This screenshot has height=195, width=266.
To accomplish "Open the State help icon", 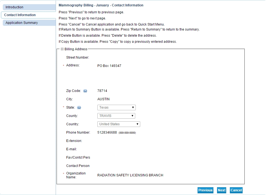I will 79,107.
